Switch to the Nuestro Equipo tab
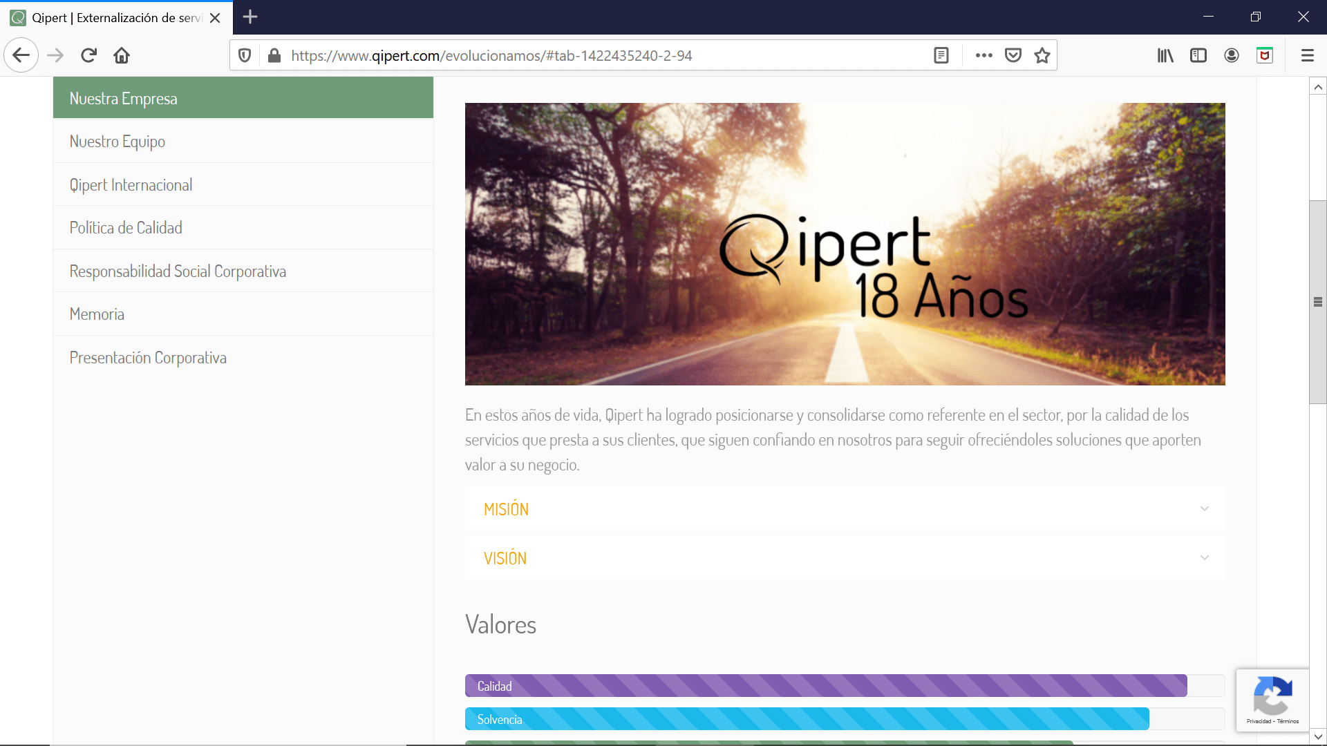This screenshot has width=1327, height=746. point(243,142)
